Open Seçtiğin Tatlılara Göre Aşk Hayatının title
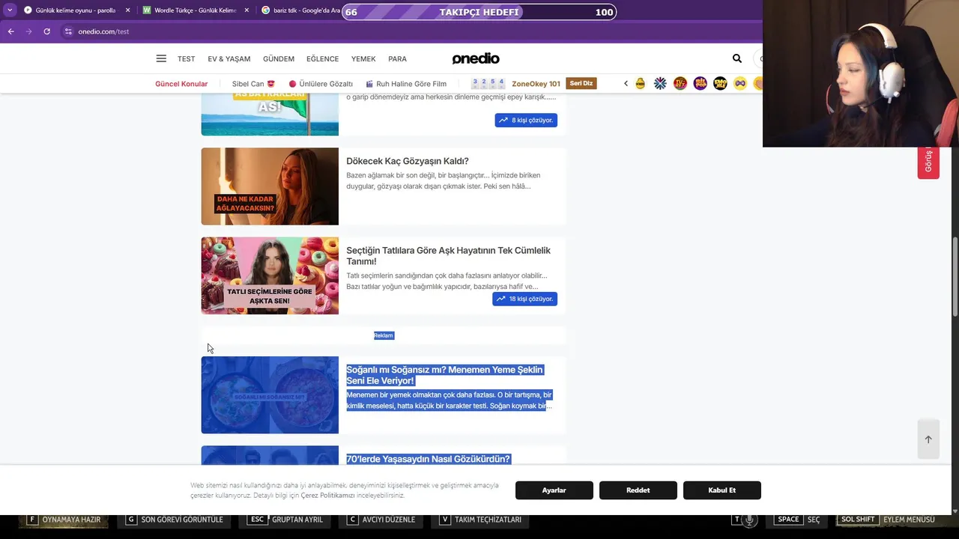The height and width of the screenshot is (539, 959). 448,256
